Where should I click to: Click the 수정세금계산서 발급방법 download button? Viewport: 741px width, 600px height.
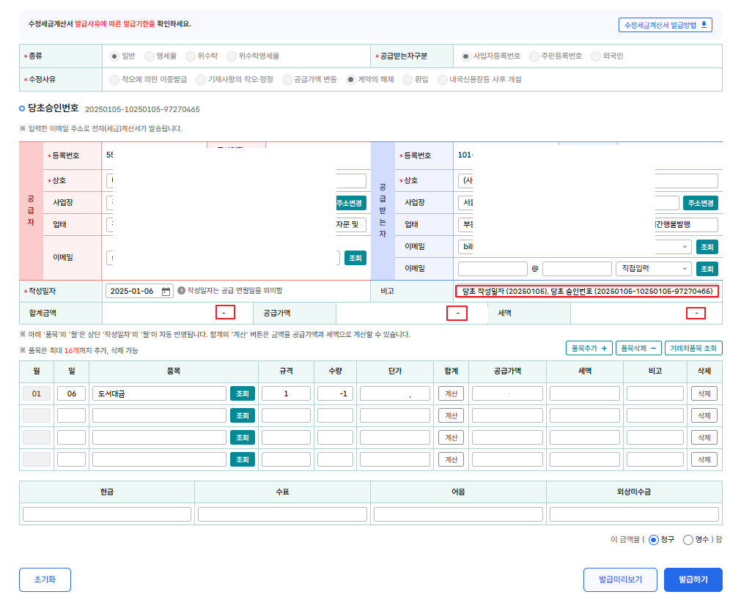(665, 25)
